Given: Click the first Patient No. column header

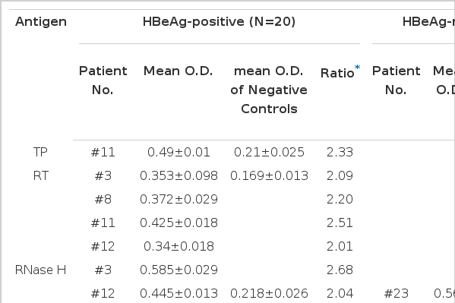Looking at the screenshot, I should pos(103,80).
